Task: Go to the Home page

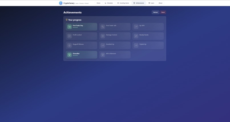Action: [98, 3]
